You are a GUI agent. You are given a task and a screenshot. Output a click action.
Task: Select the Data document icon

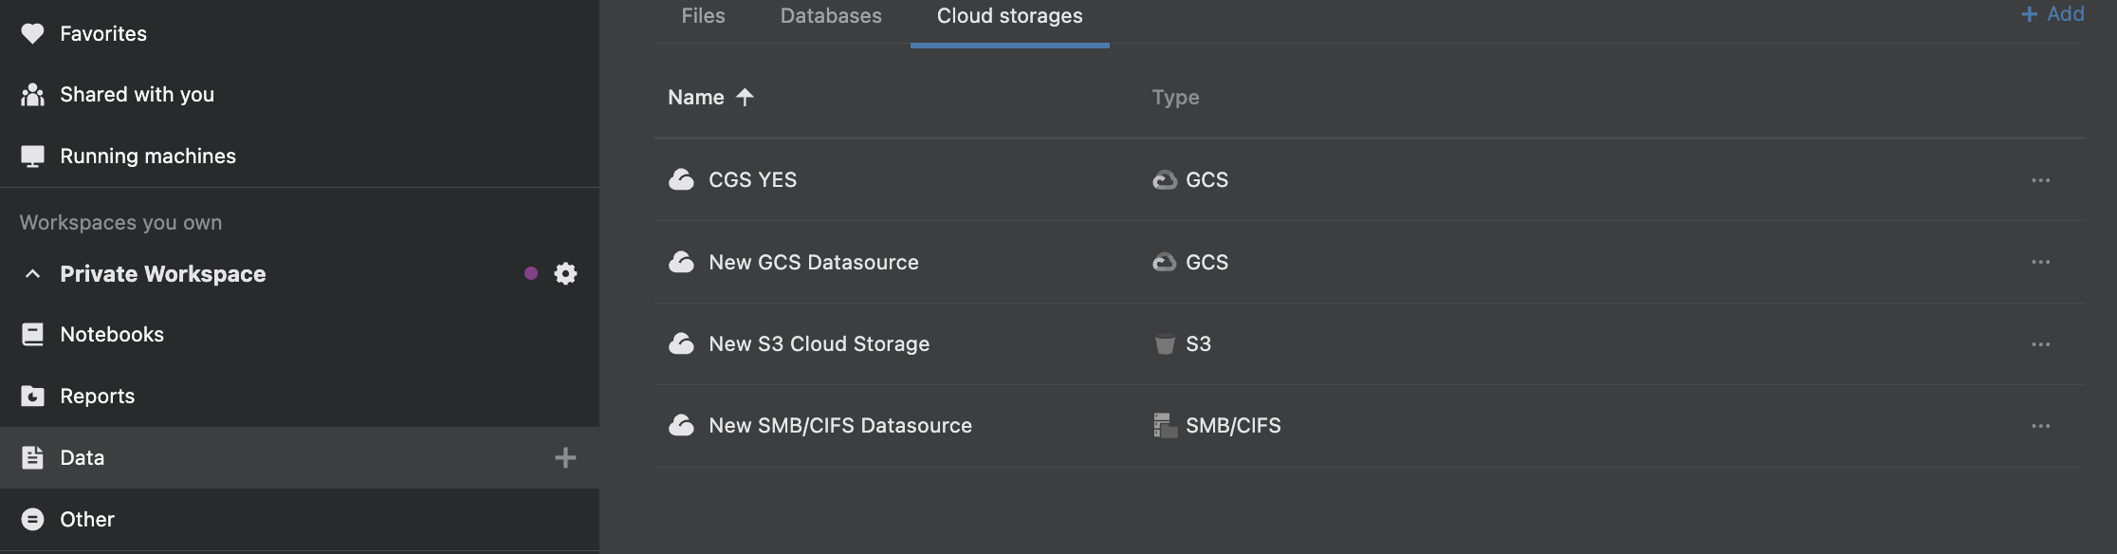click(x=33, y=457)
